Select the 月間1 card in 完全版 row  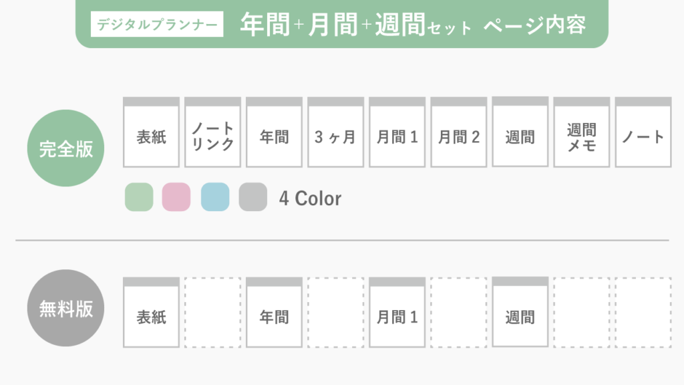pyautogui.click(x=397, y=132)
